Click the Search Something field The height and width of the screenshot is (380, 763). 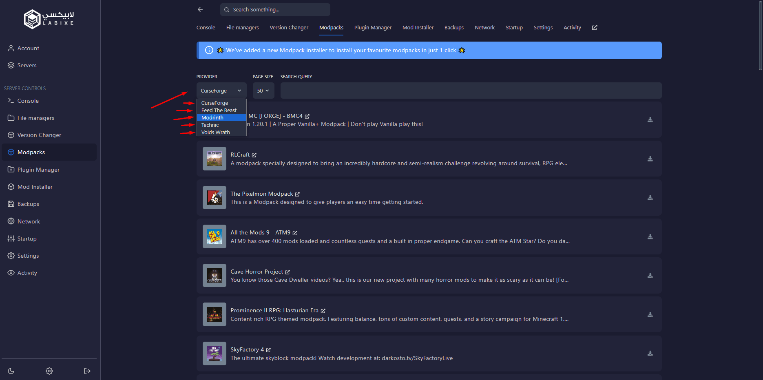[x=275, y=10]
